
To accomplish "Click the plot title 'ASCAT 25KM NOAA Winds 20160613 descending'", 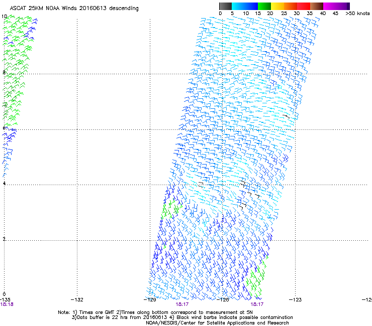I will pos(74,9).
